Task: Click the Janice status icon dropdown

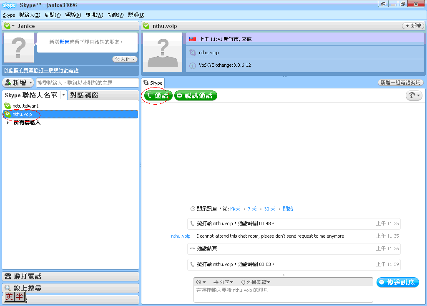Action: click(9, 26)
